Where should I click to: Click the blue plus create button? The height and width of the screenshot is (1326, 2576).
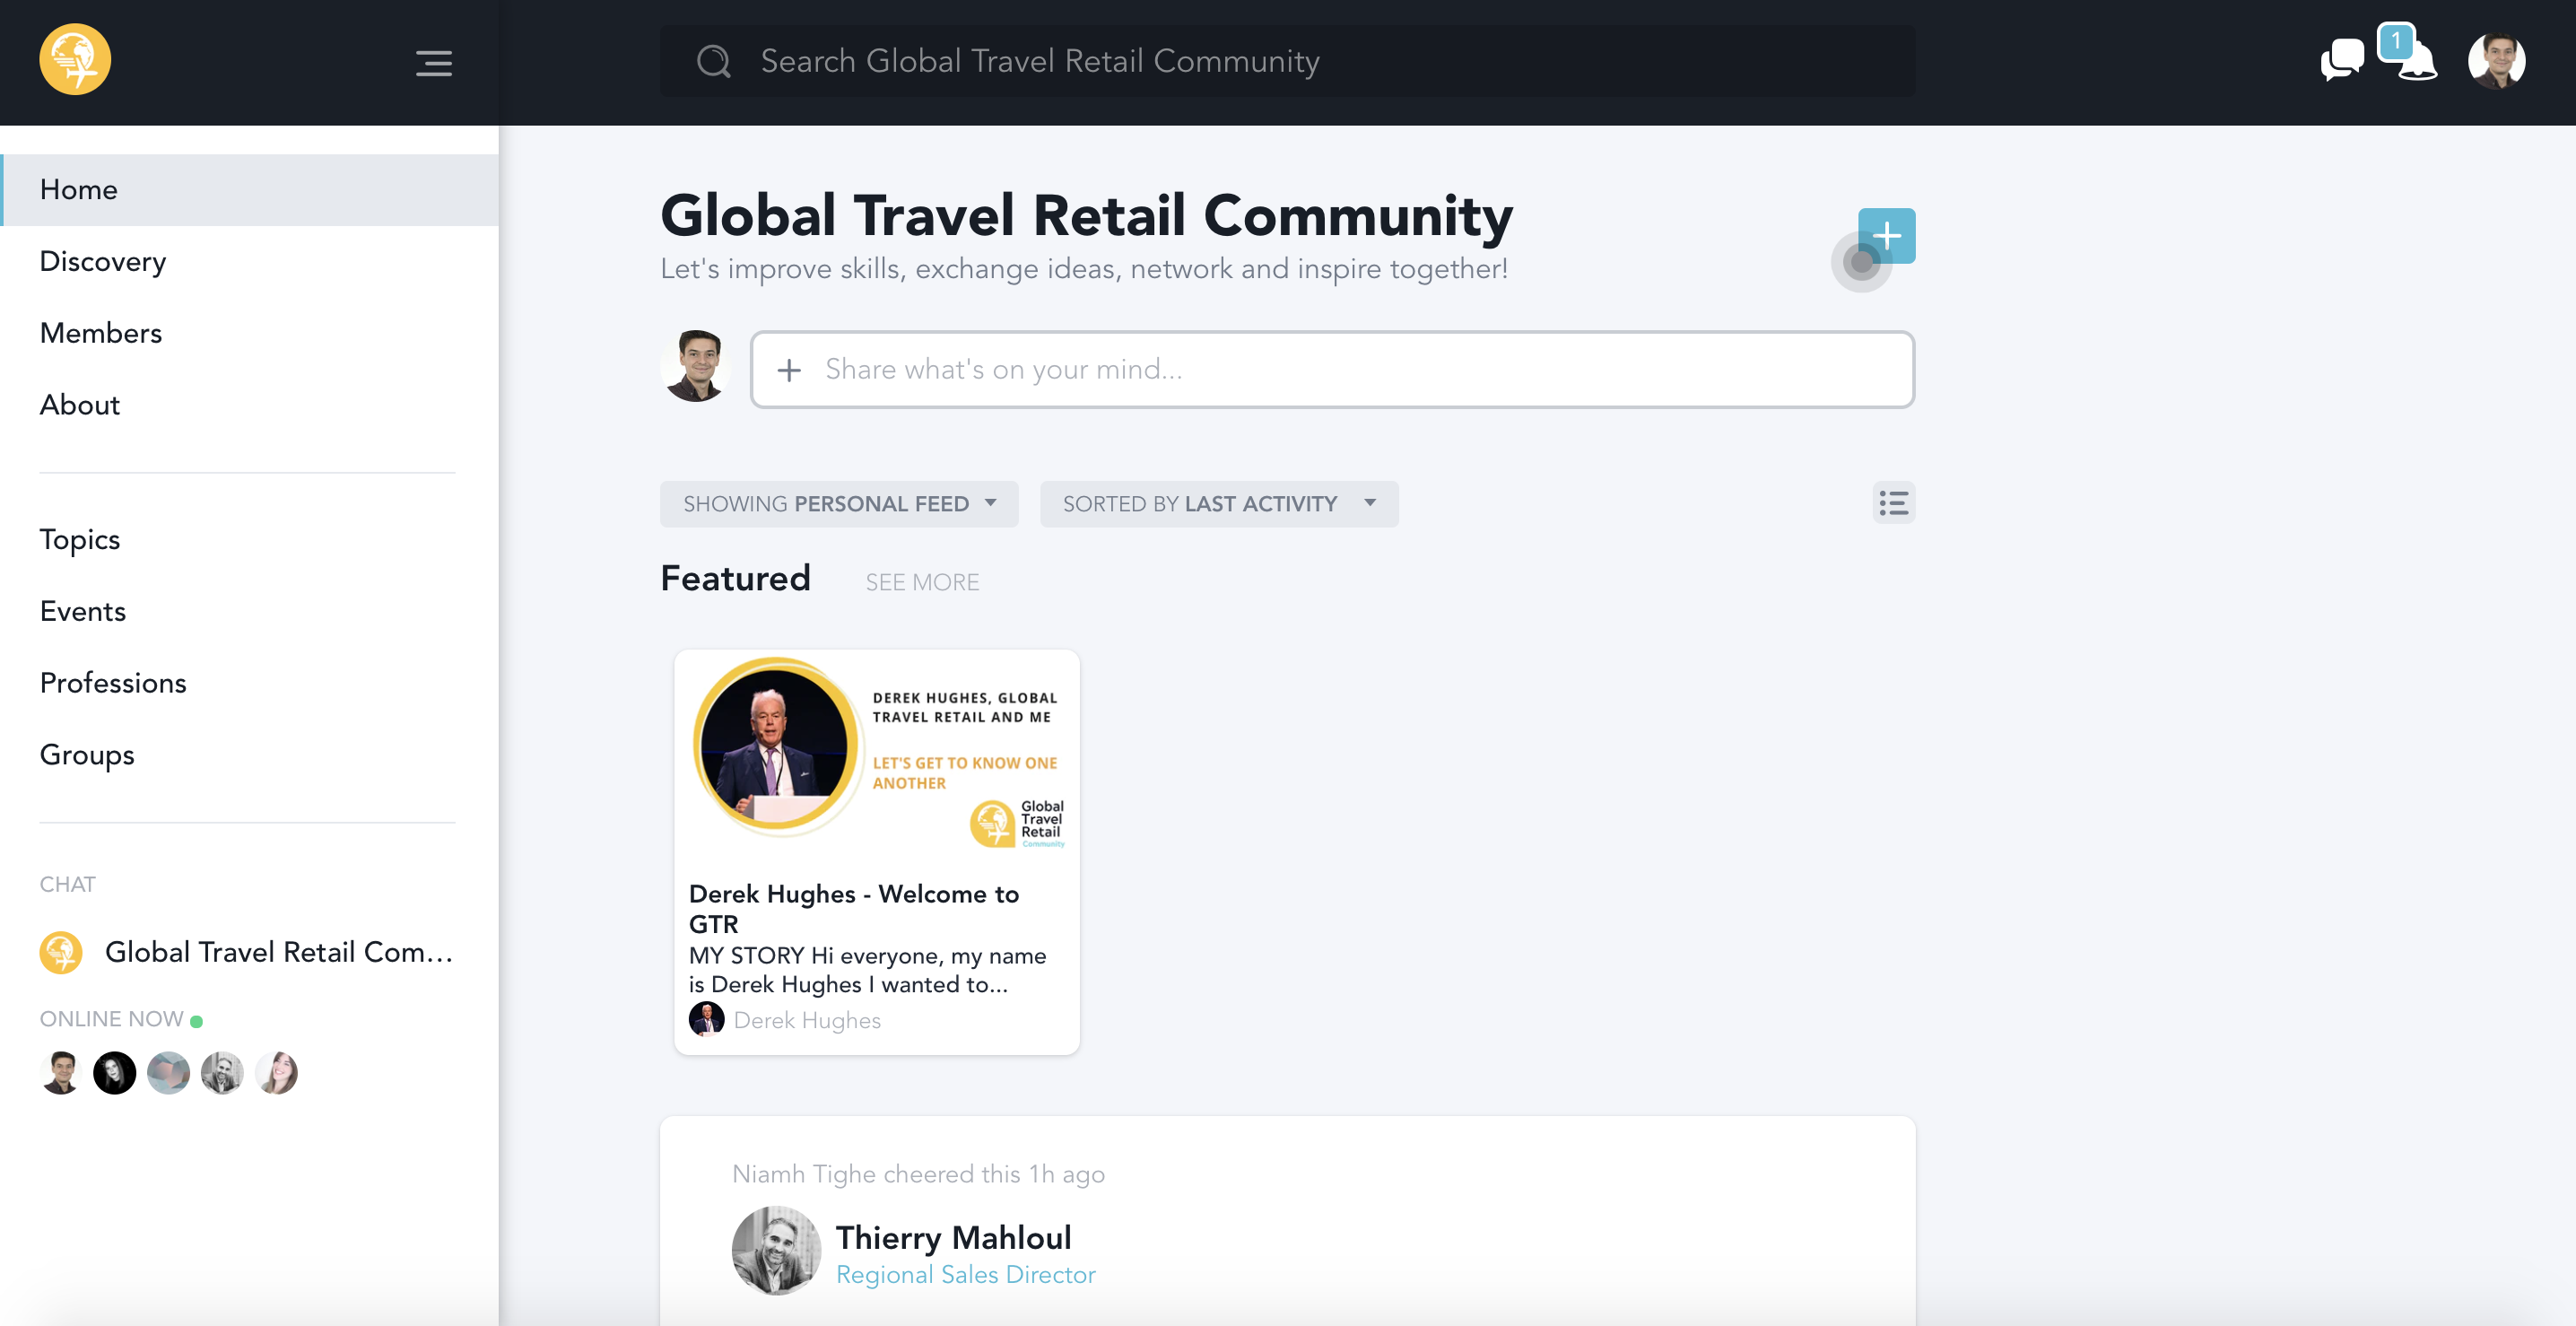click(1886, 236)
